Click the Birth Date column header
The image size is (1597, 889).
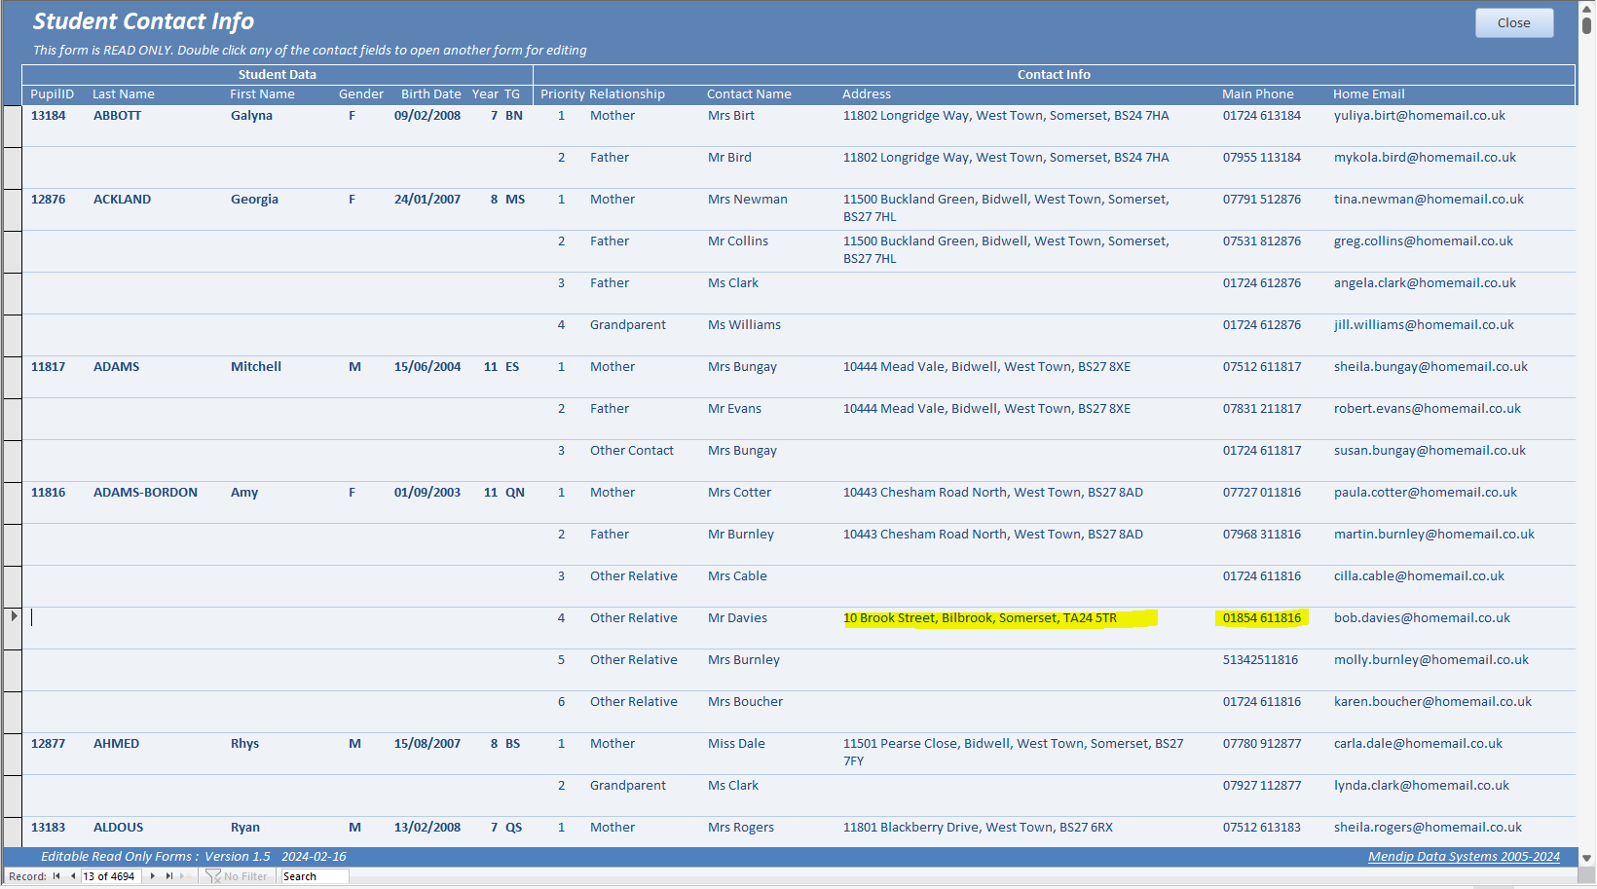tap(431, 94)
